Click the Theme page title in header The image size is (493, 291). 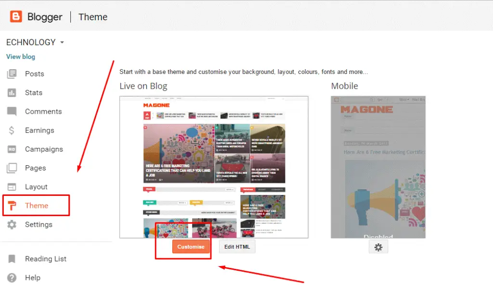pyautogui.click(x=93, y=17)
